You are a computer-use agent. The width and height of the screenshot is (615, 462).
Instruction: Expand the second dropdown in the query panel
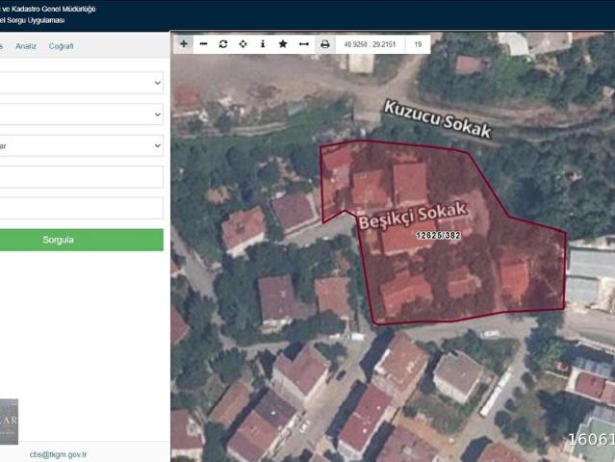[81, 115]
